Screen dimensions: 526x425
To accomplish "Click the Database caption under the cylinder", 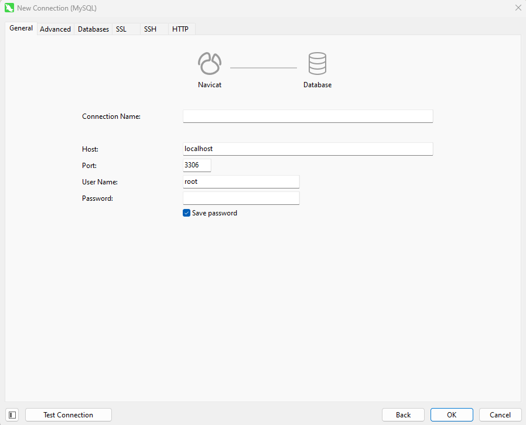I will [317, 85].
